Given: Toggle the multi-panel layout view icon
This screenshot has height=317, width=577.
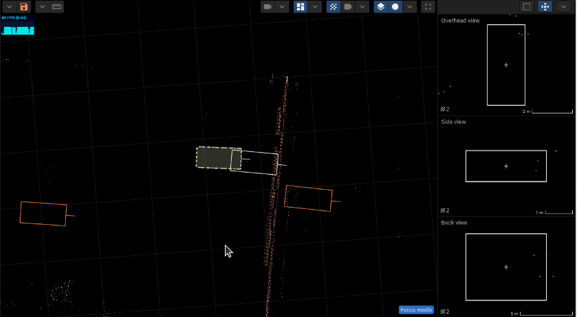Looking at the screenshot, I should click(301, 7).
